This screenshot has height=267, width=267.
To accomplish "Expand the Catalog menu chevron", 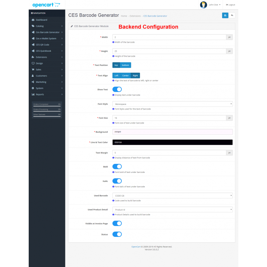I will (x=62, y=26).
